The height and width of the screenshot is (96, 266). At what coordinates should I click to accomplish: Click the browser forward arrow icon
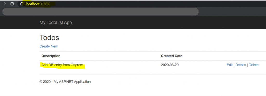tap(4, 4)
